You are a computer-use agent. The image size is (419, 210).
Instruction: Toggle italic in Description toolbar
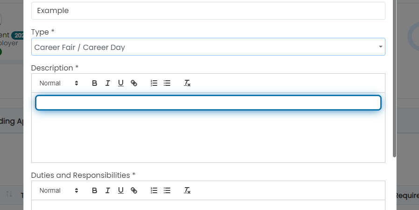[x=107, y=83]
